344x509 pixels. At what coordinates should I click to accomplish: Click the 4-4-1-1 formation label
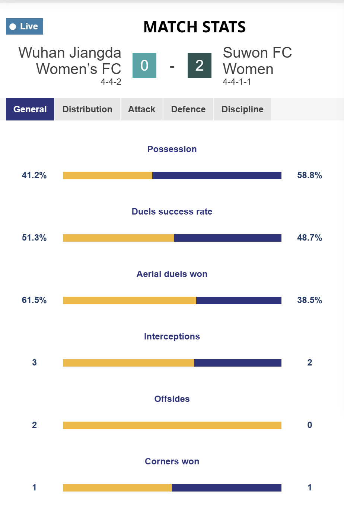click(x=237, y=82)
